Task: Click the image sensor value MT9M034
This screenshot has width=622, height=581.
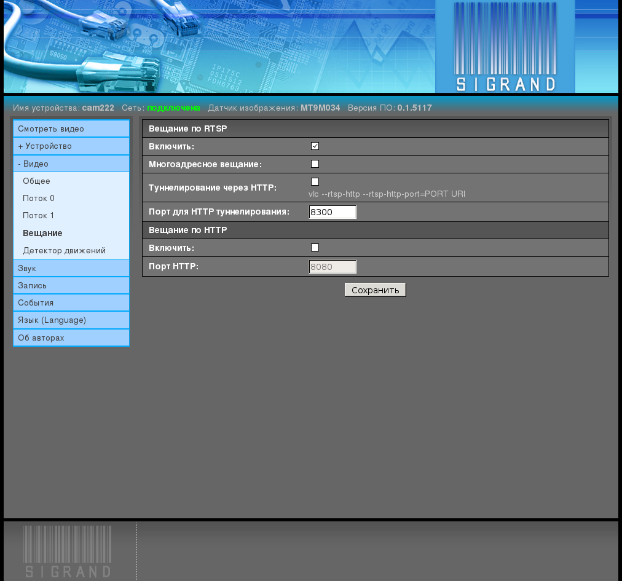Action: (320, 108)
